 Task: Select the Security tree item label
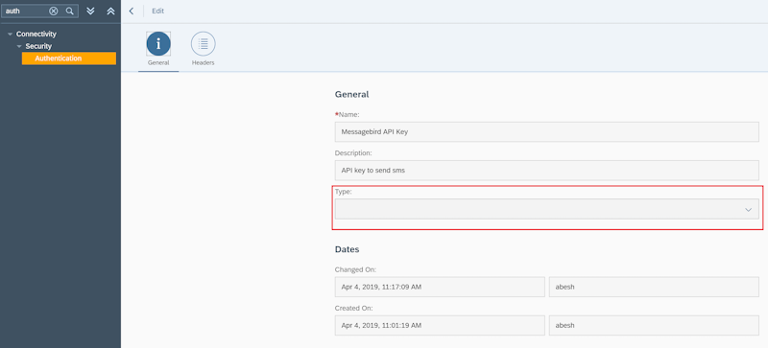(38, 47)
